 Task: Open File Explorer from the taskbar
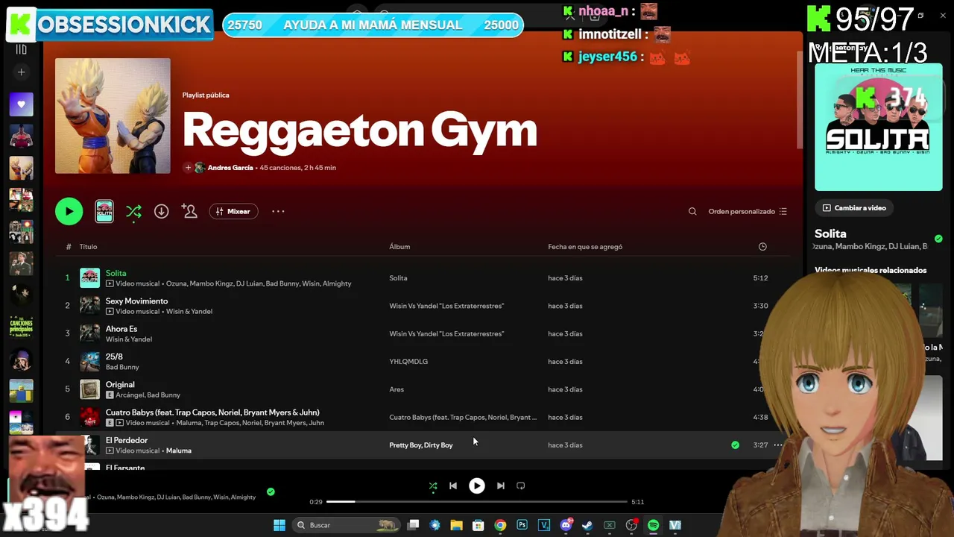pyautogui.click(x=457, y=525)
